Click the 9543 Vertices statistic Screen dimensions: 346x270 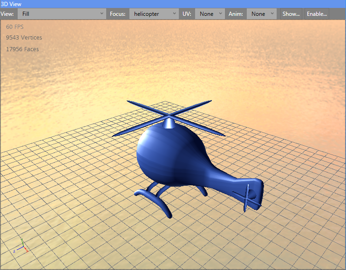coord(24,38)
